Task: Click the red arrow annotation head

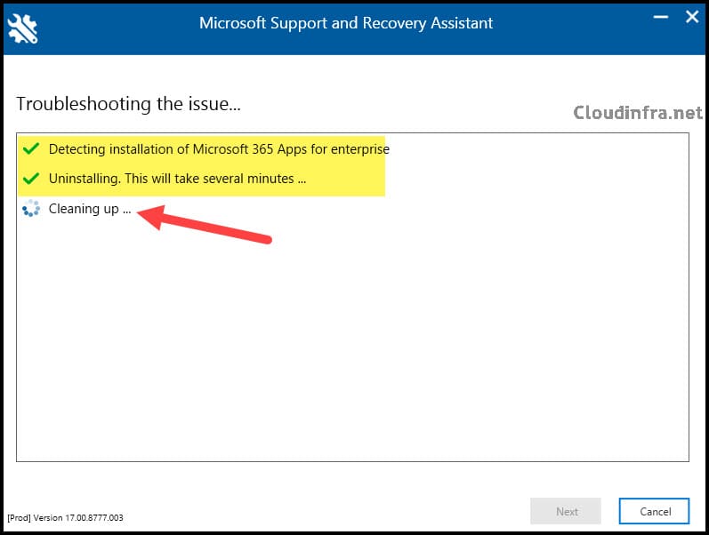Action: (151, 216)
